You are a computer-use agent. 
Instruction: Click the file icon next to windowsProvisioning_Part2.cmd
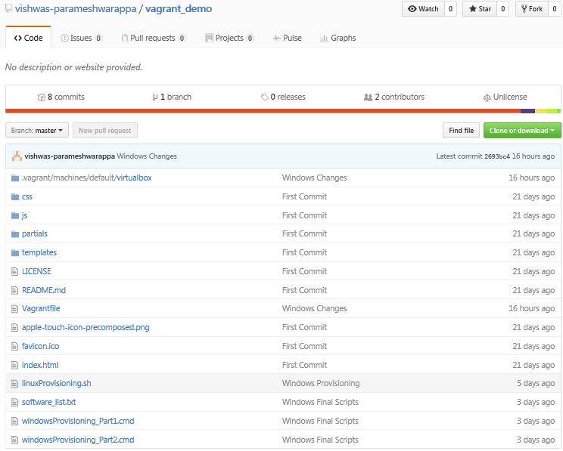14,440
